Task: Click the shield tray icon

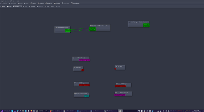Action: (x=139, y=111)
